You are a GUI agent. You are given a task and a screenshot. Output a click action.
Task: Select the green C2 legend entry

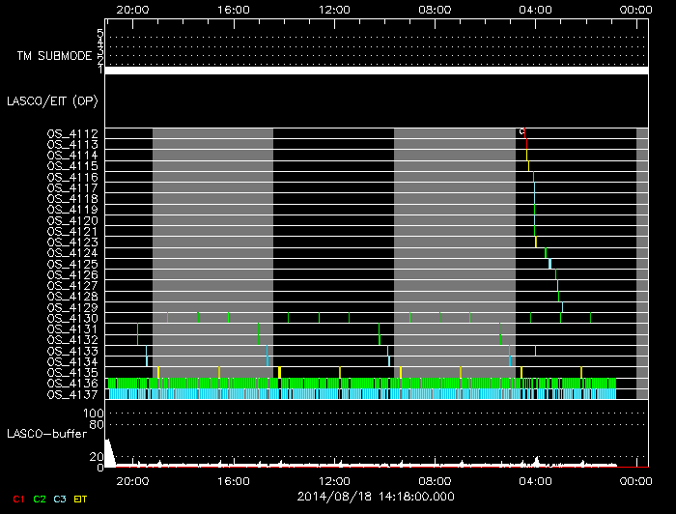click(x=40, y=499)
